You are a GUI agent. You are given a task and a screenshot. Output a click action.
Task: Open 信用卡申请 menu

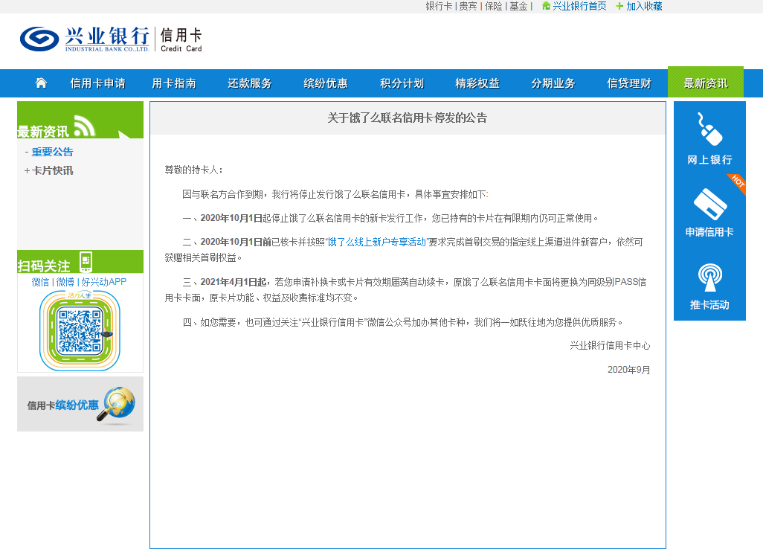coord(98,83)
